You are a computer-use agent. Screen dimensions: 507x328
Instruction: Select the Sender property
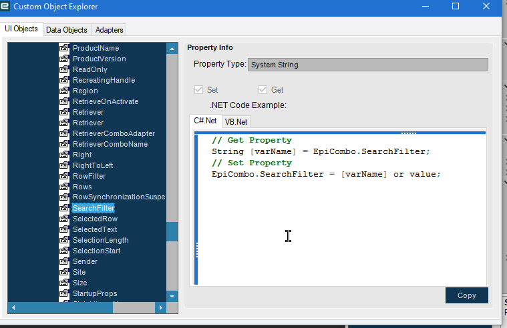click(85, 261)
